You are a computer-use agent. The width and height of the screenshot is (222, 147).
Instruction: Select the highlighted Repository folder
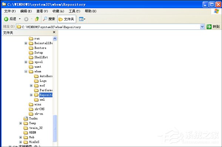[x=46, y=95]
